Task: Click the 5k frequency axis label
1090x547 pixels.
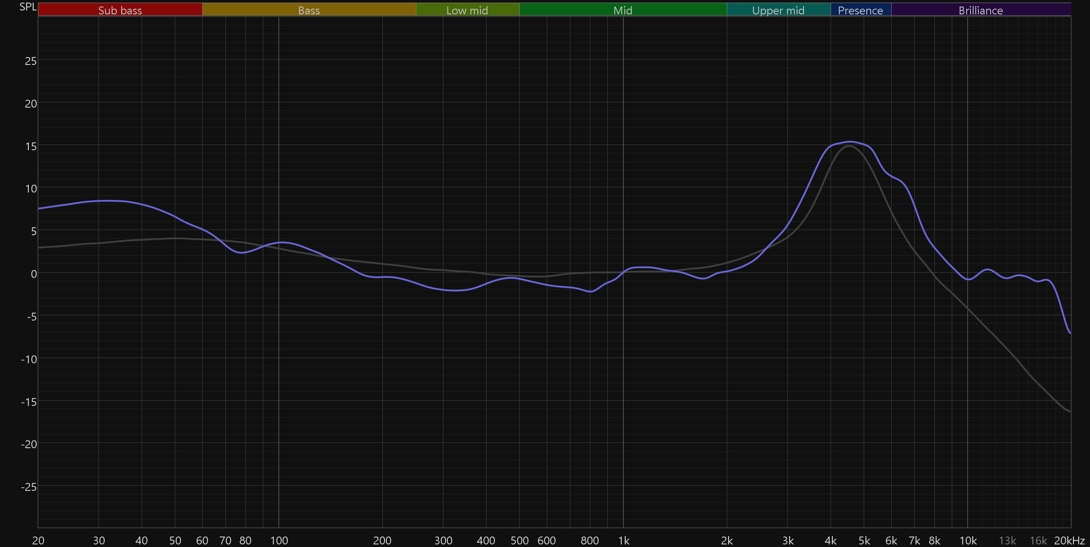Action: click(864, 540)
